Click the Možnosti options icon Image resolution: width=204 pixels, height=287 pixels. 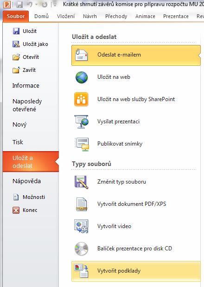click(16, 197)
